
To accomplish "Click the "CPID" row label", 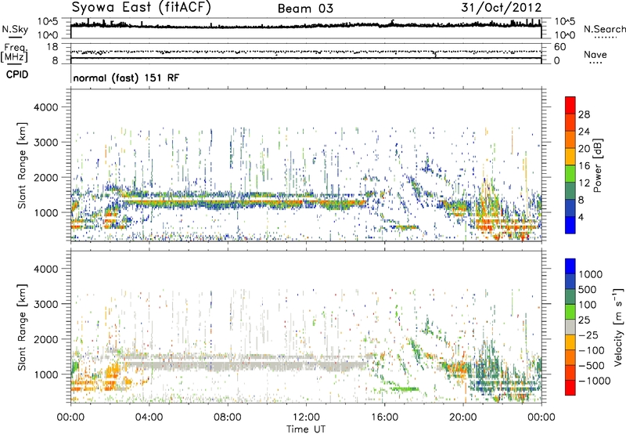I will click(x=17, y=74).
